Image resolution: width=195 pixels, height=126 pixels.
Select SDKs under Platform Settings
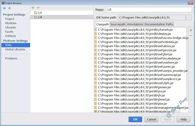[16, 45]
